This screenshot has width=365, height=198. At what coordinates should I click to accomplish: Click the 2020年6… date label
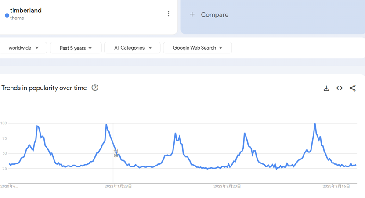9,187
